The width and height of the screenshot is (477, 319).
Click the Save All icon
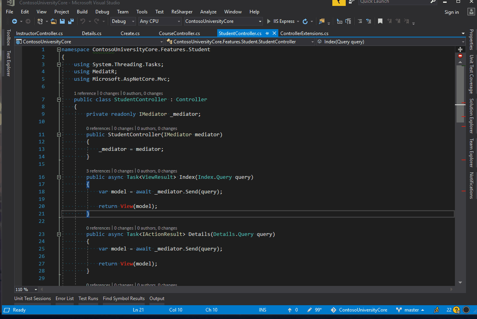click(x=71, y=21)
